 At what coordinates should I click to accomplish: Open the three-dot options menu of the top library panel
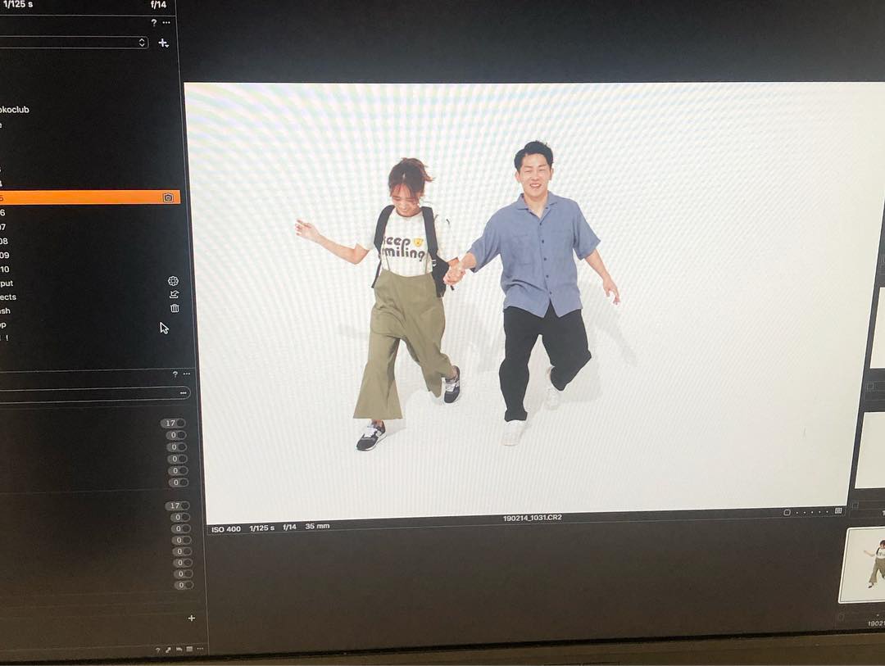tap(166, 23)
